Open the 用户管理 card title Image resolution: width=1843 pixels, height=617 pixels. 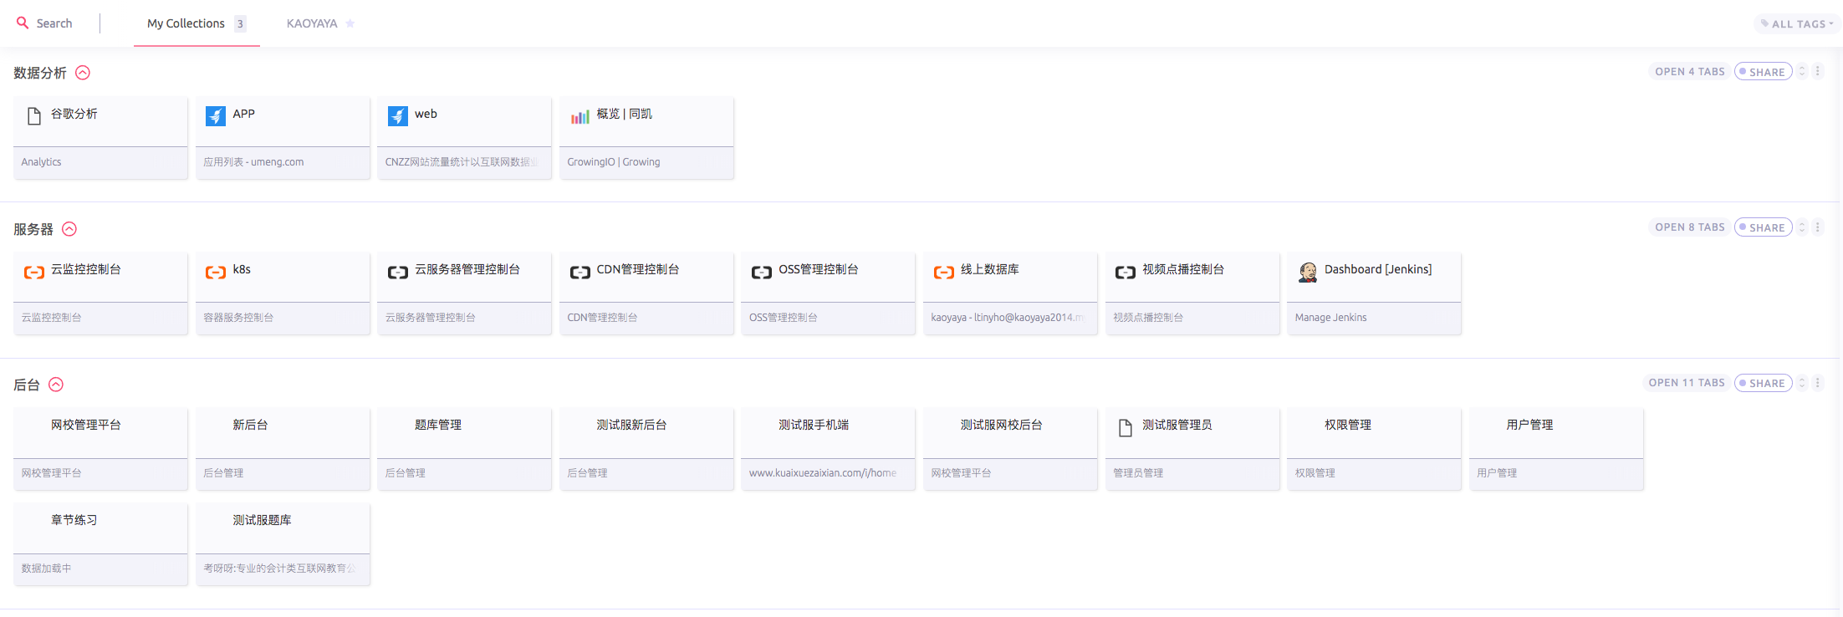1529,425
